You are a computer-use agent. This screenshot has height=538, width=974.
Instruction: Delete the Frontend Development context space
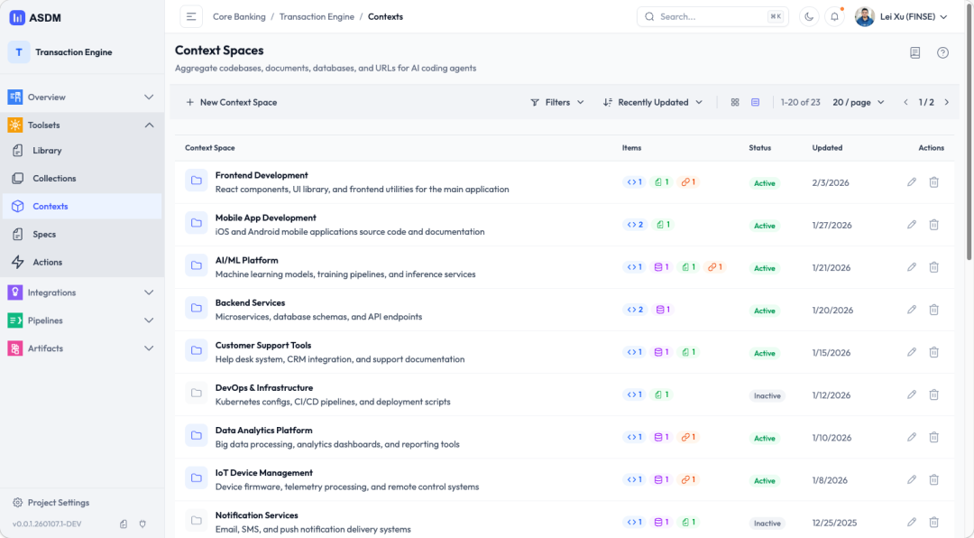(933, 182)
